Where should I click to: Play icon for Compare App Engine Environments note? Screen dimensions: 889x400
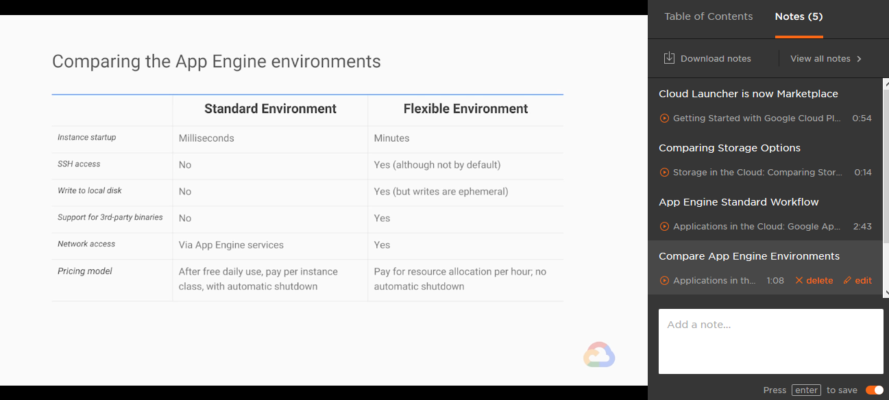coord(664,281)
